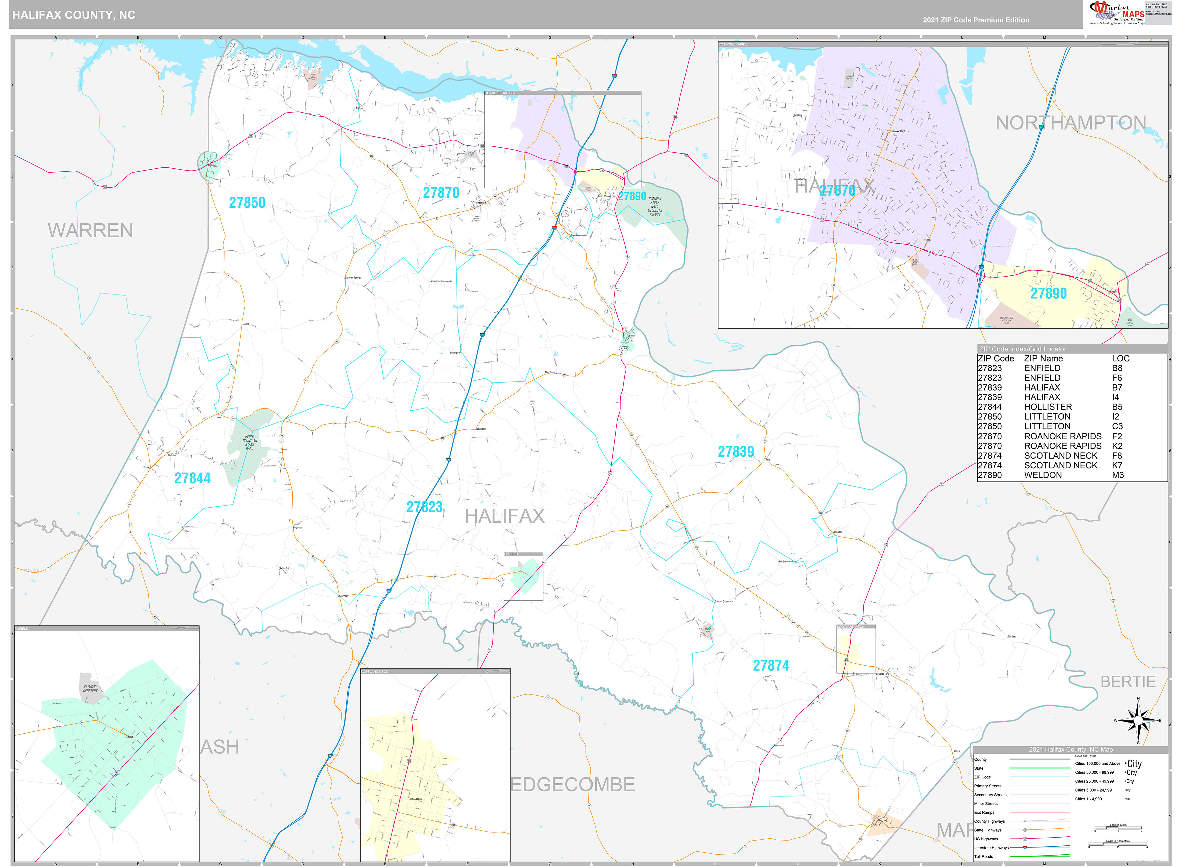Click the Interstate Highways legend symbol
This screenshot has width=1182, height=867.
pyautogui.click(x=1025, y=848)
